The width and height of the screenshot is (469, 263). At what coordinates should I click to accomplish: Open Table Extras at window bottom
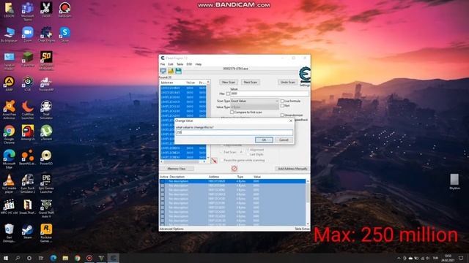point(302,229)
